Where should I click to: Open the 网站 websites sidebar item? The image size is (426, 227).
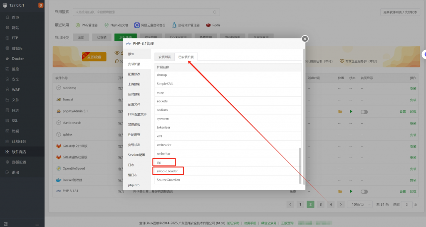(x=15, y=28)
